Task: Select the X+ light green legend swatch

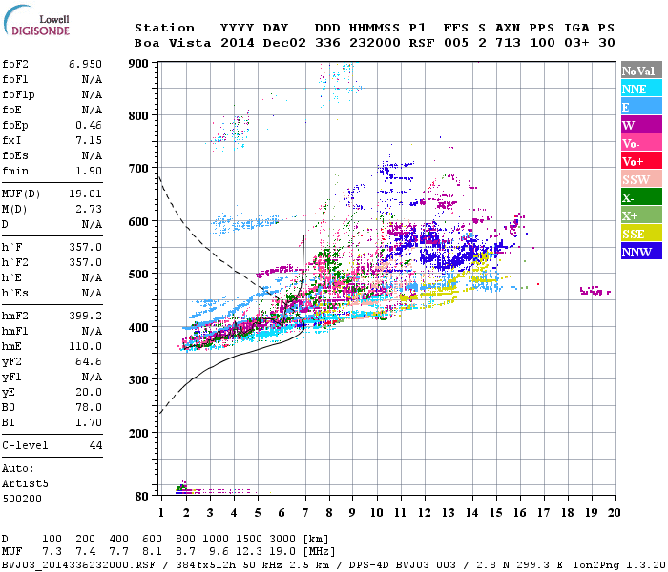Action: [x=641, y=215]
